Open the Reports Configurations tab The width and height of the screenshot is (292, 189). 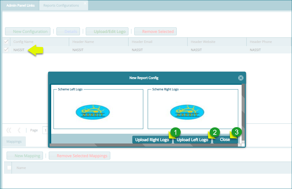61,5
